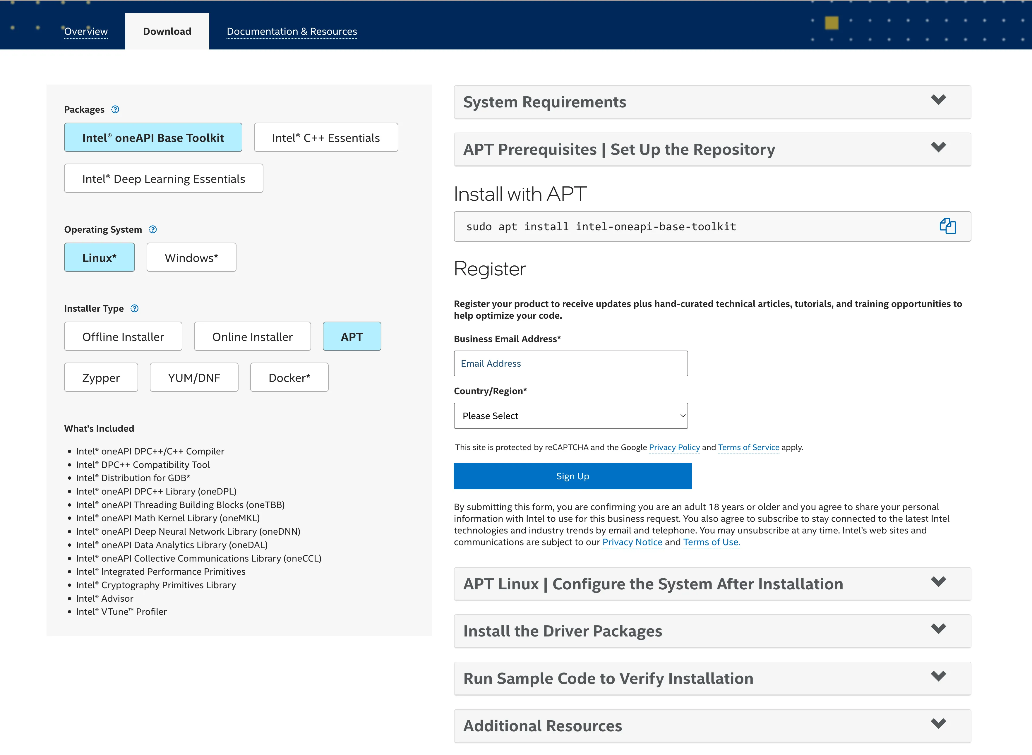
Task: Click the Packages help question icon
Action: tap(115, 109)
